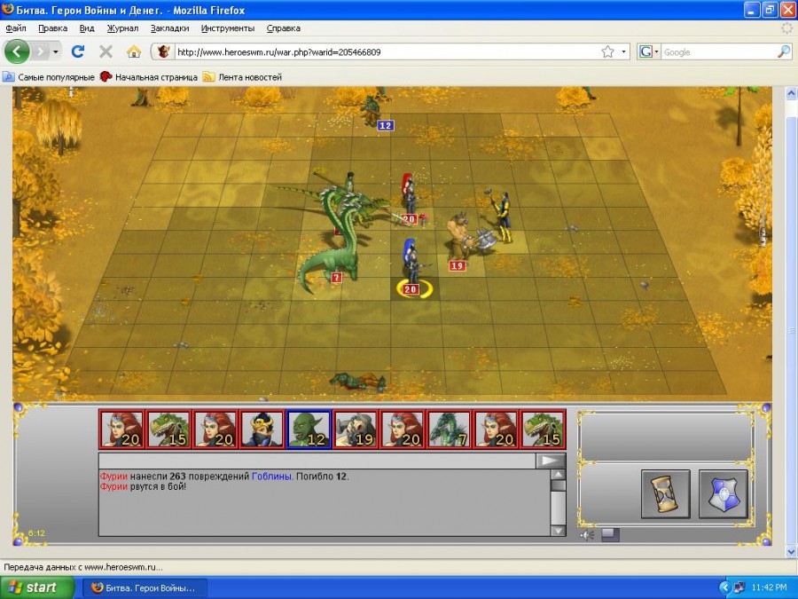This screenshot has height=599, width=798.
Task: Open the Закладки menu
Action: 169,28
